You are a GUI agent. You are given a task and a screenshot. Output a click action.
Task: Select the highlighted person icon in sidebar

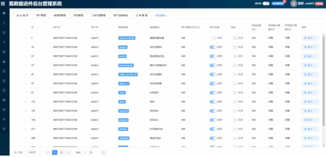[x=4, y=61]
